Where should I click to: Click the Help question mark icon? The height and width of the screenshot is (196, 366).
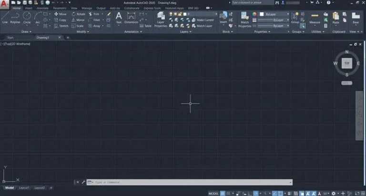click(328, 2)
